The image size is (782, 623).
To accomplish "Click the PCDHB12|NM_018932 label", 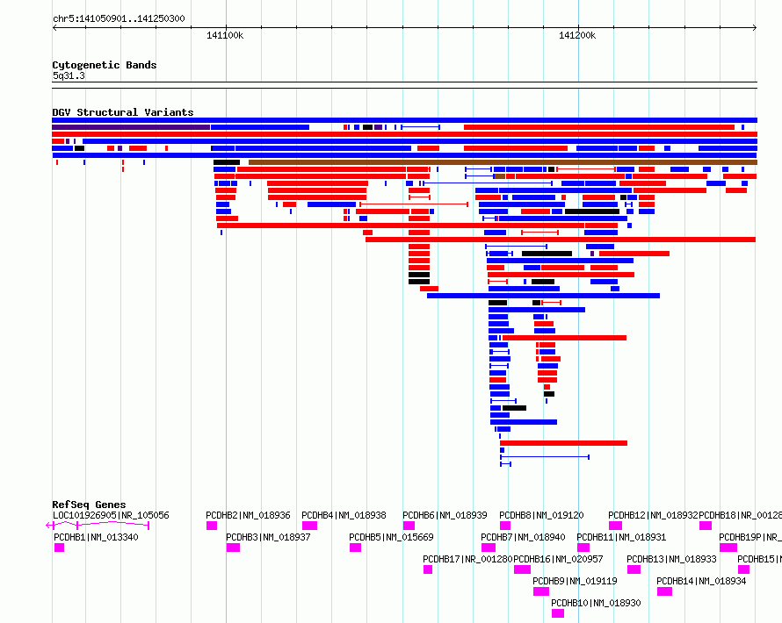I will 653,515.
